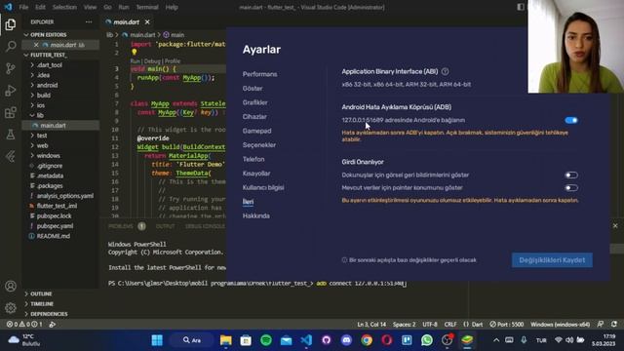This screenshot has width=624, height=351.
Task: Open the Terminal menu
Action: click(147, 7)
